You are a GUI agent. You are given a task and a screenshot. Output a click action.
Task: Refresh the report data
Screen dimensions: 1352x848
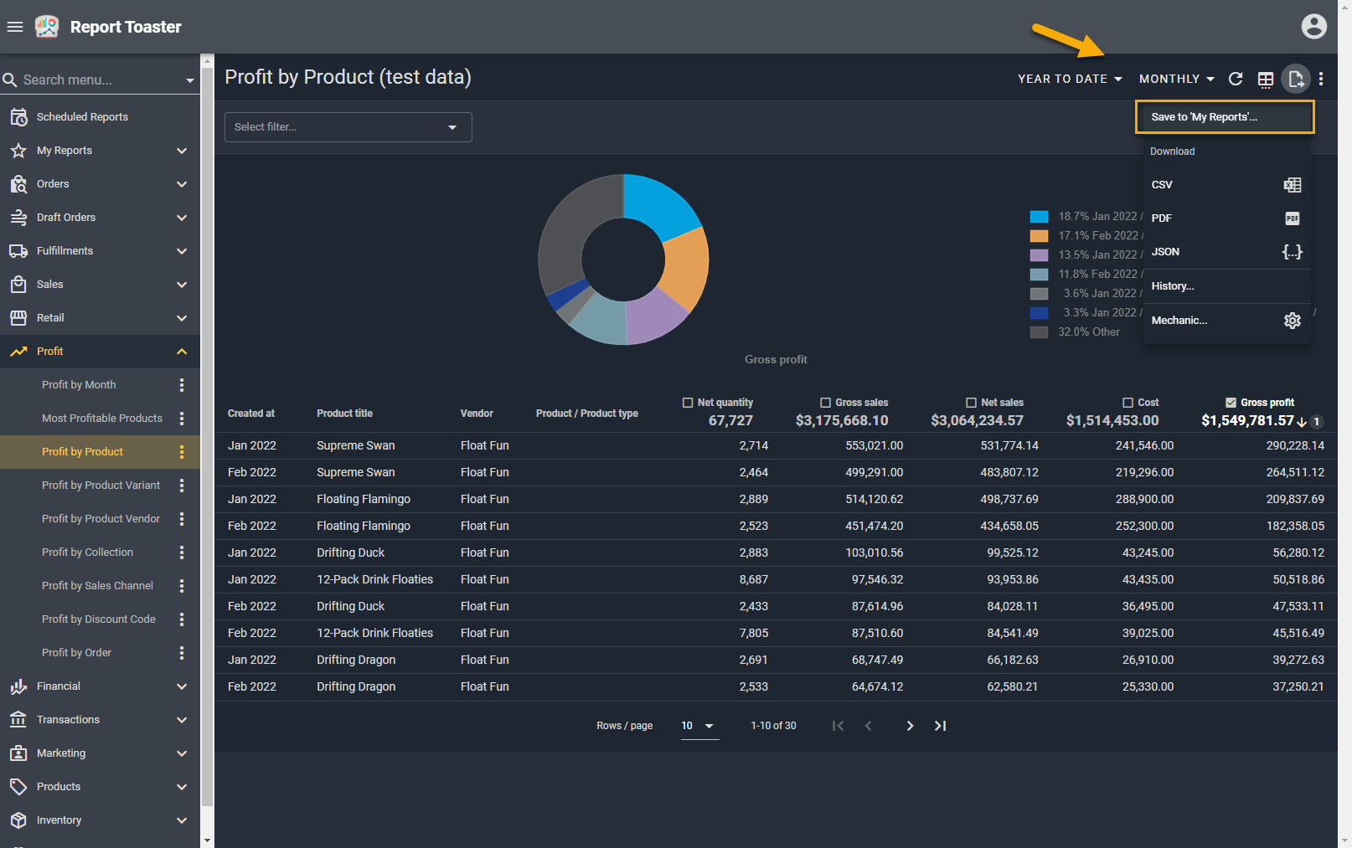[x=1235, y=79]
